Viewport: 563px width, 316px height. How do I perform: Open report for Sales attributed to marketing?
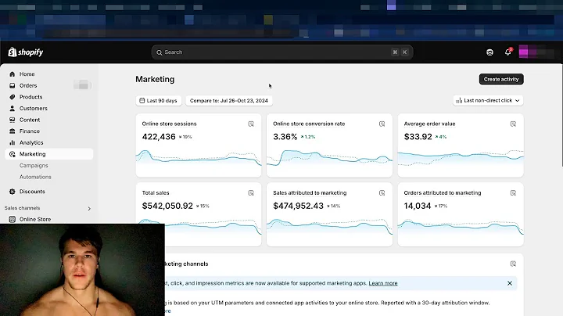(382, 193)
